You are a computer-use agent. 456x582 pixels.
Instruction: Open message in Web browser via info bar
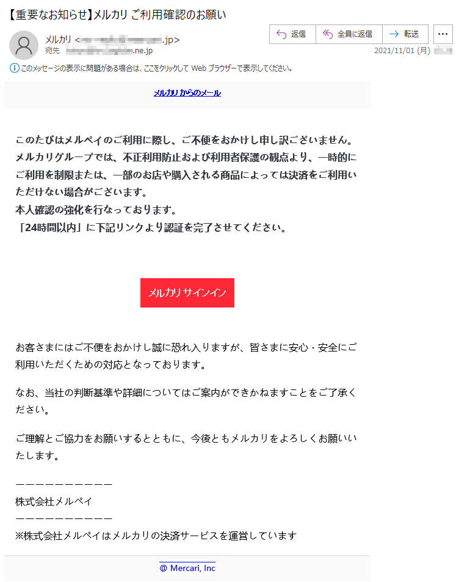click(156, 68)
